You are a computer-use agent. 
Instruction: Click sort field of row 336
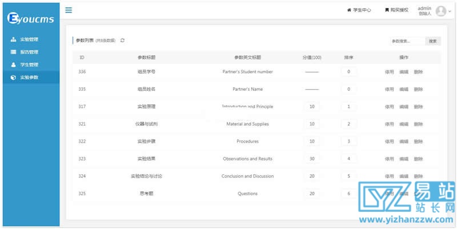click(x=349, y=72)
